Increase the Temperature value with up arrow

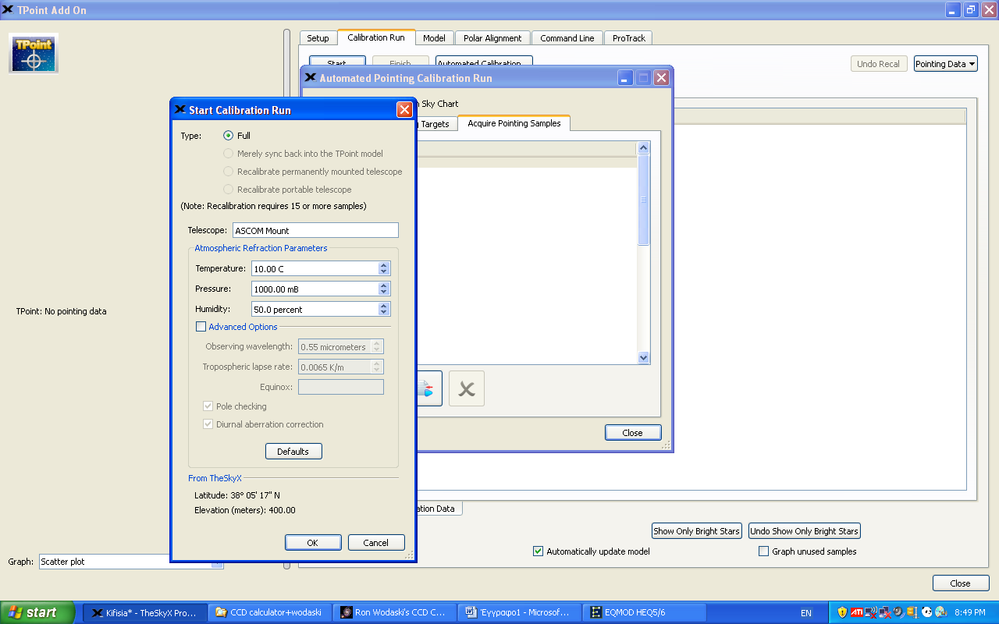tap(383, 265)
